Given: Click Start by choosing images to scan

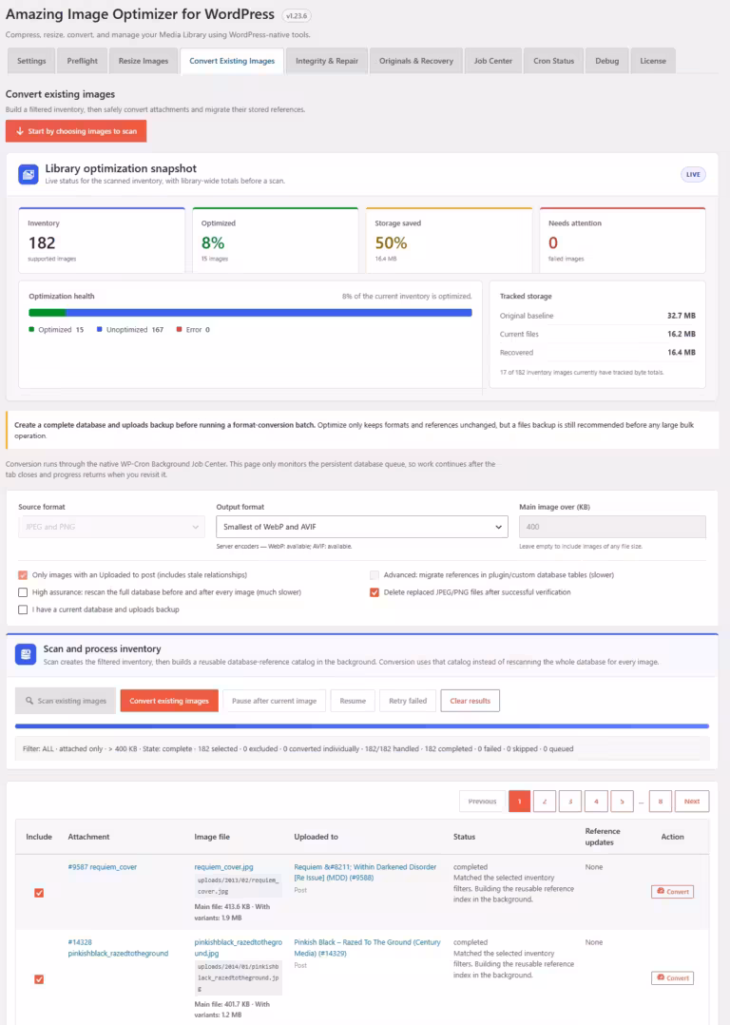Looking at the screenshot, I should 76,131.
